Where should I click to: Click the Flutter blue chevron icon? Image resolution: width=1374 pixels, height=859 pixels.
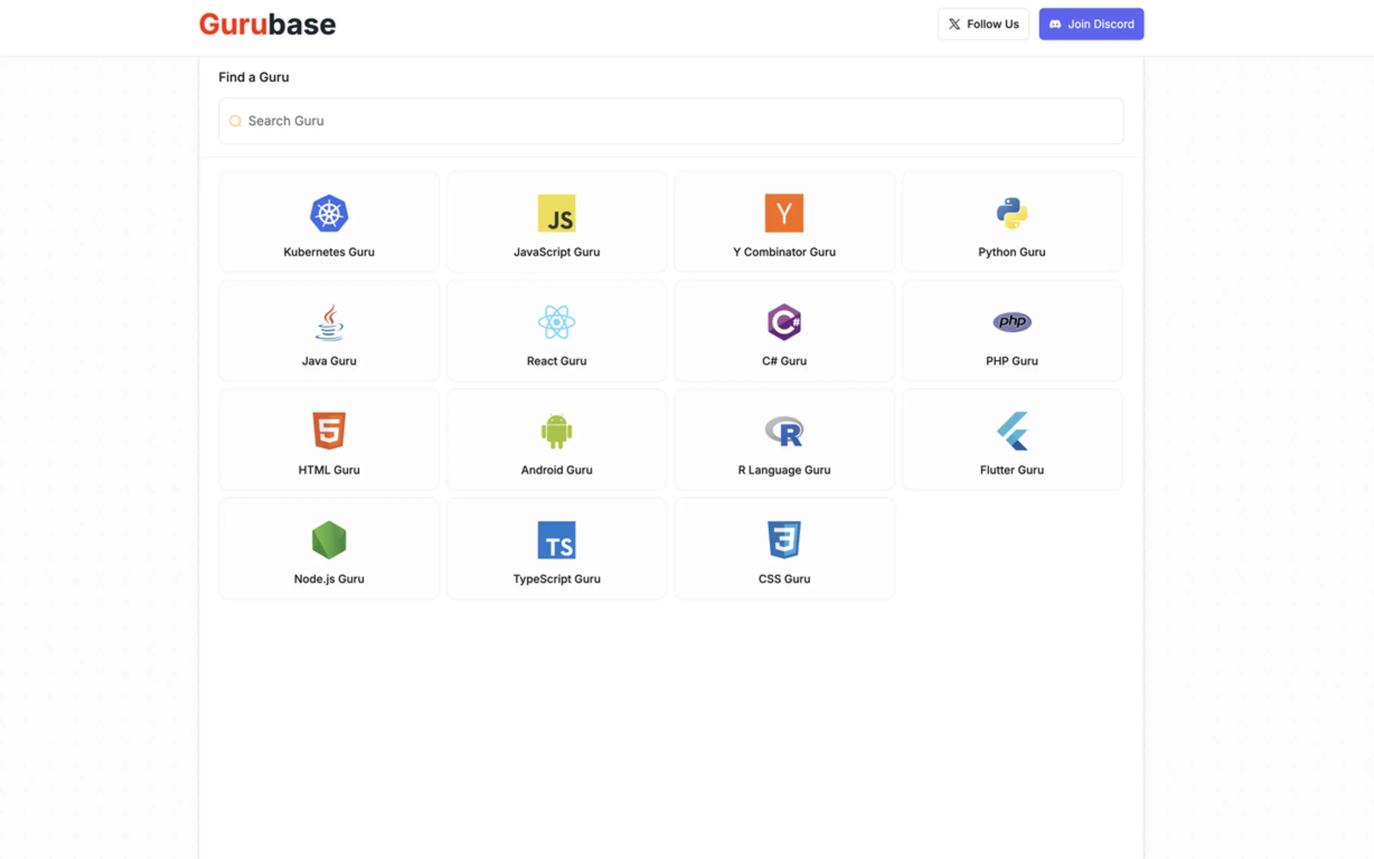[x=1012, y=431]
